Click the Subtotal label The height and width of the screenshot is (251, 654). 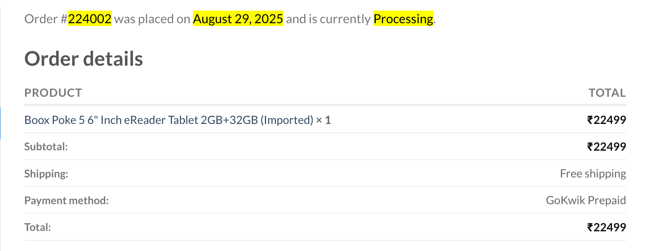pyautogui.click(x=46, y=147)
